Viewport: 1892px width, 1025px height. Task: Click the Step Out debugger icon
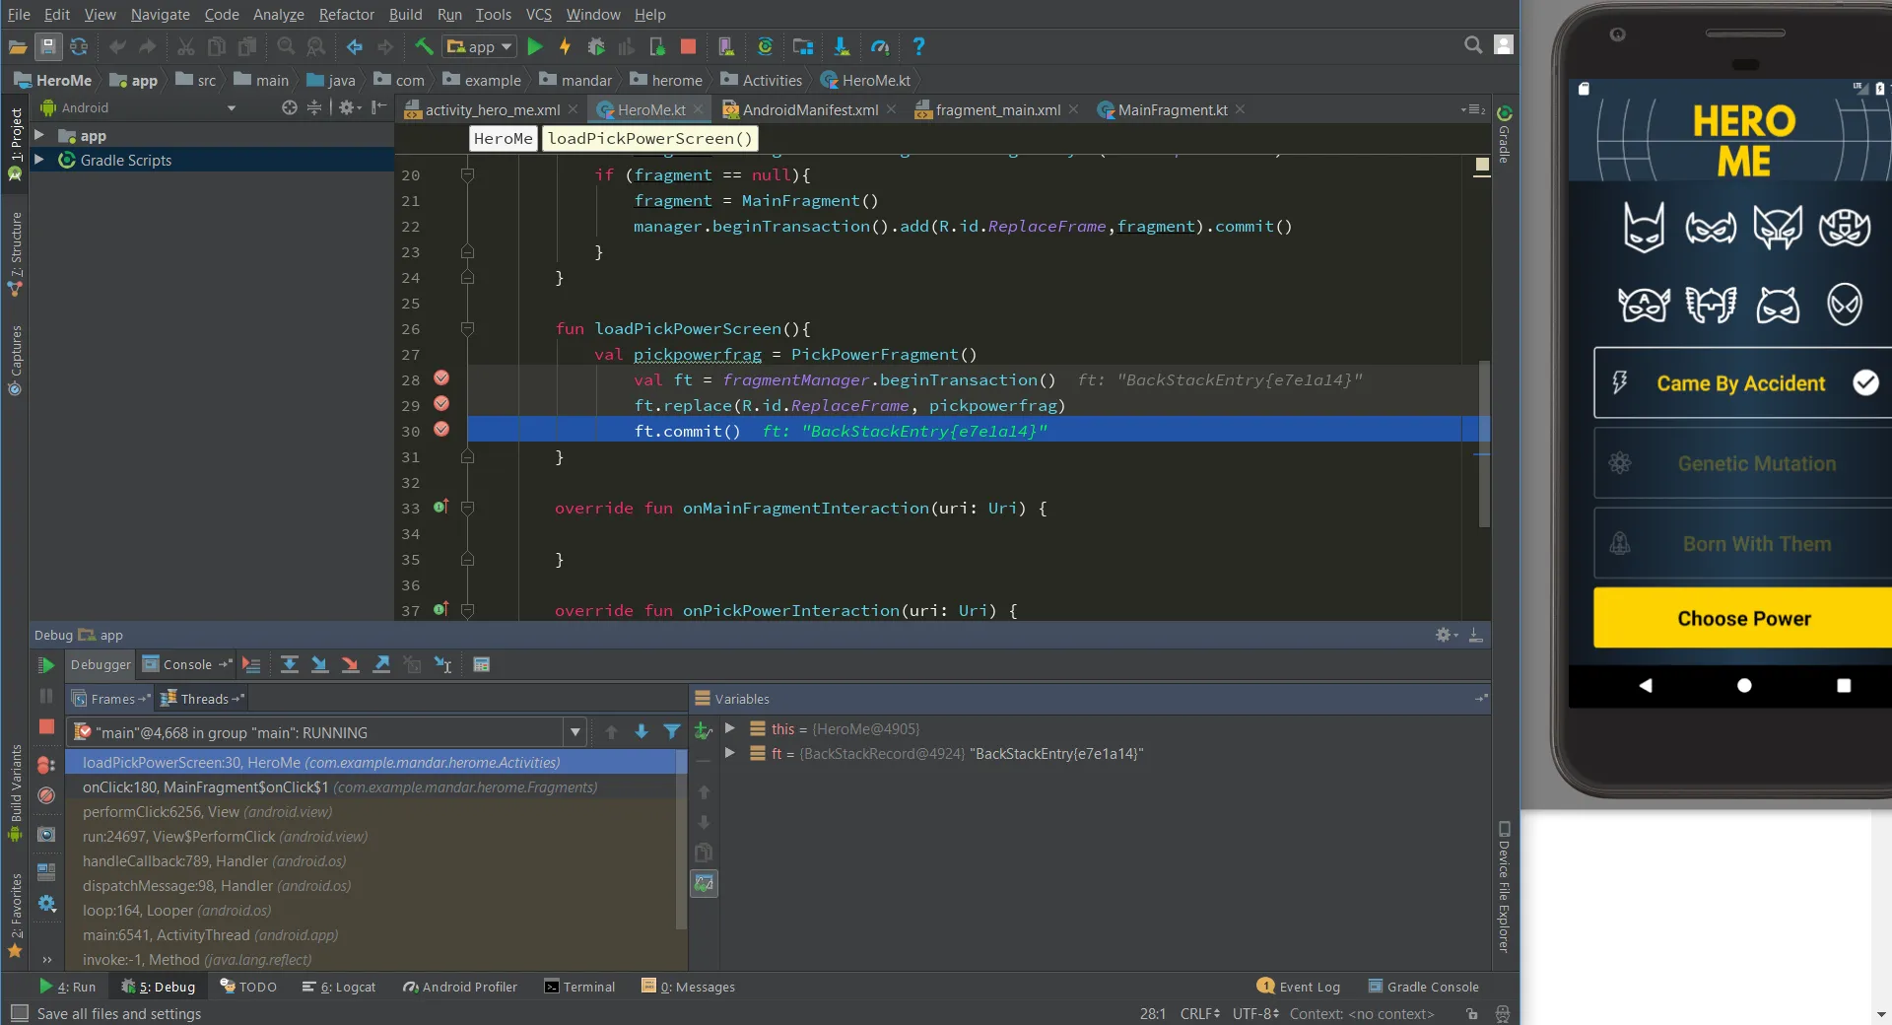pyautogui.click(x=381, y=665)
